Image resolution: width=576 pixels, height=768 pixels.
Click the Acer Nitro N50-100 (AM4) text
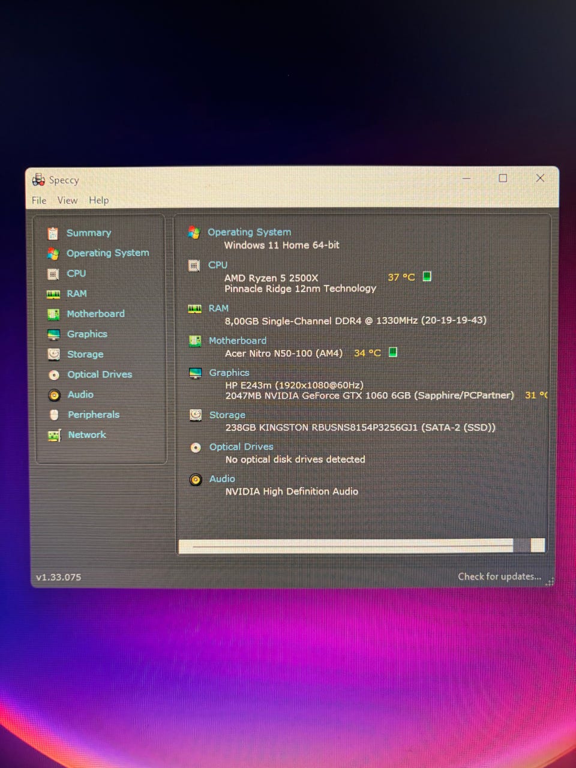284,353
